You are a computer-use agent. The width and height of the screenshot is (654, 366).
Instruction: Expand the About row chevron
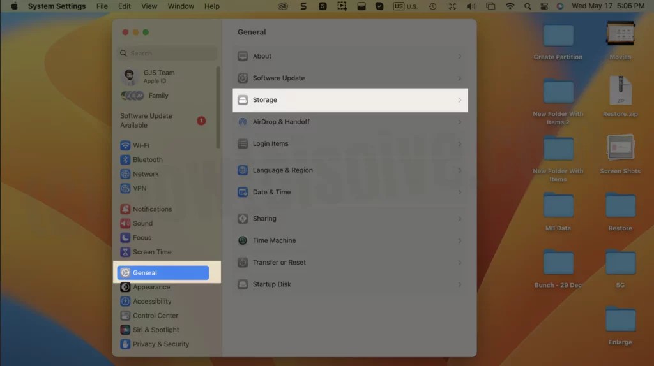pyautogui.click(x=460, y=56)
